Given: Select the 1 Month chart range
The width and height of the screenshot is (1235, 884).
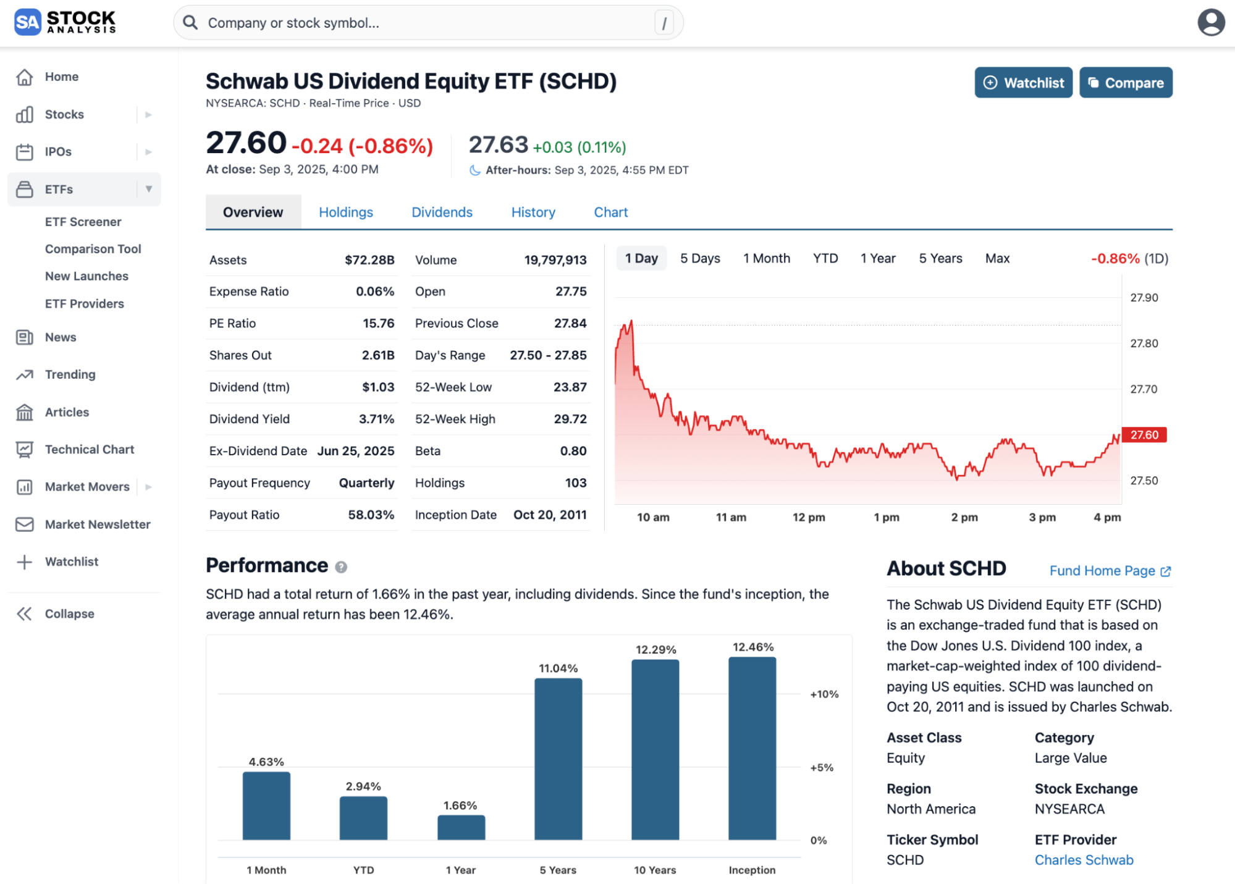Looking at the screenshot, I should 766,258.
